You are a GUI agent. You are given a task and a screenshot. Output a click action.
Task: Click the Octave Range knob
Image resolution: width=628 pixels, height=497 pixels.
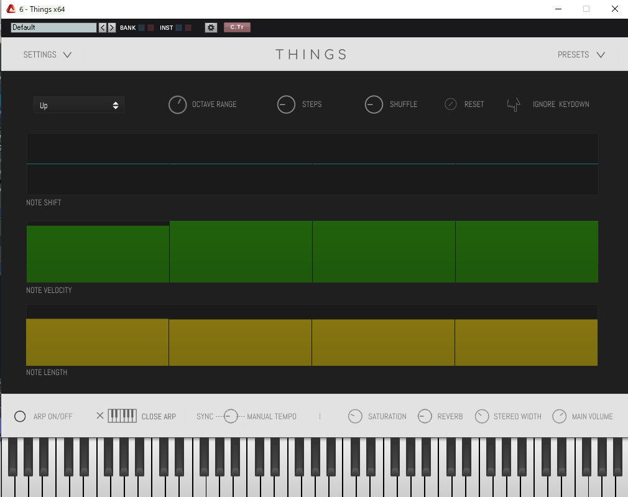[x=177, y=105]
